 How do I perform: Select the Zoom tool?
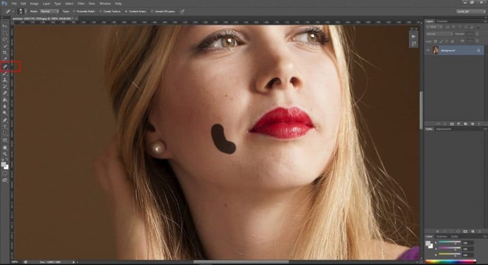pyautogui.click(x=5, y=154)
